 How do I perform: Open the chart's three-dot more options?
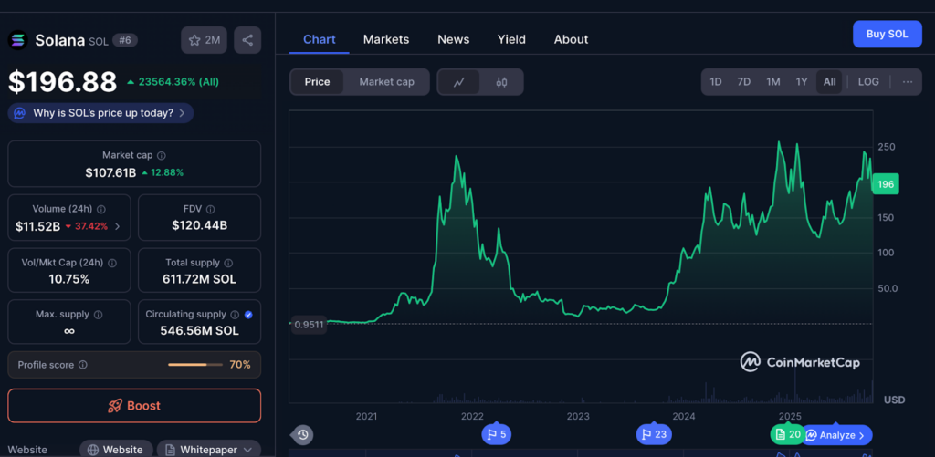click(907, 82)
